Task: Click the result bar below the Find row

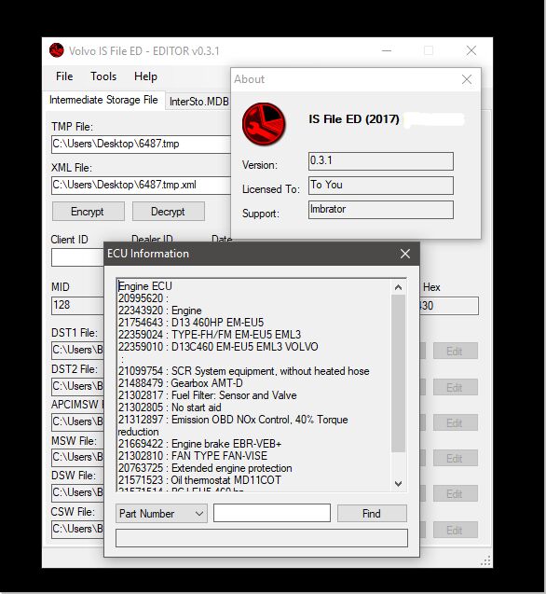Action: tap(262, 538)
